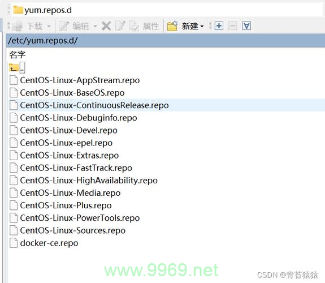Click file icon beside CentOS-Linux-HighAvailability.repo
This screenshot has width=325, height=283.
click(14, 180)
